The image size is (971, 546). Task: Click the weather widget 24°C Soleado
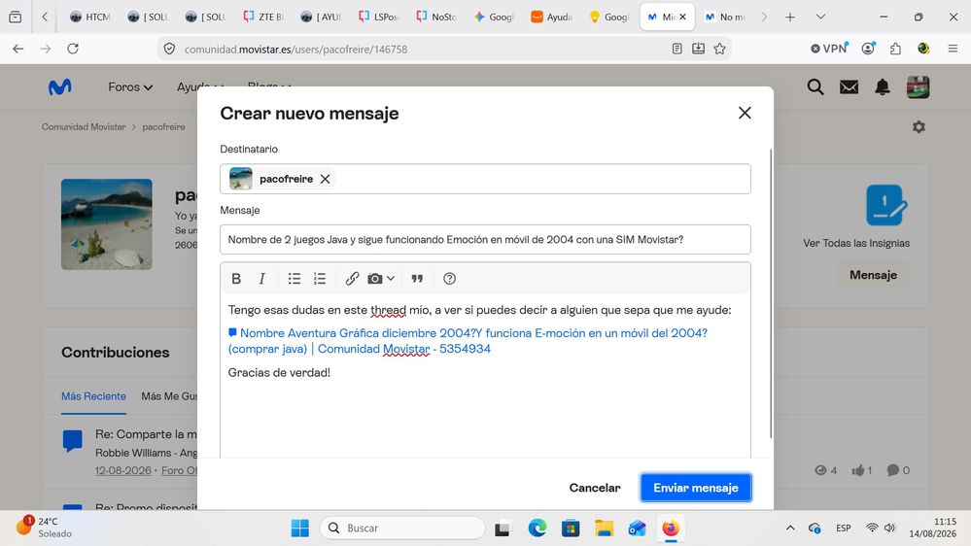point(45,528)
